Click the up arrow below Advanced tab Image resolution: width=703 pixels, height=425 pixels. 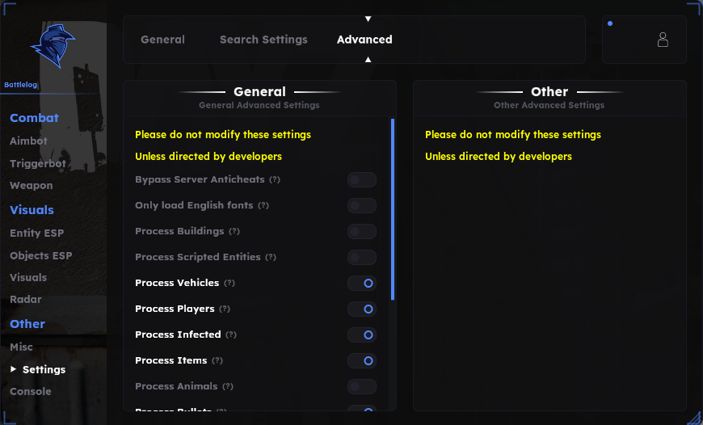point(368,60)
